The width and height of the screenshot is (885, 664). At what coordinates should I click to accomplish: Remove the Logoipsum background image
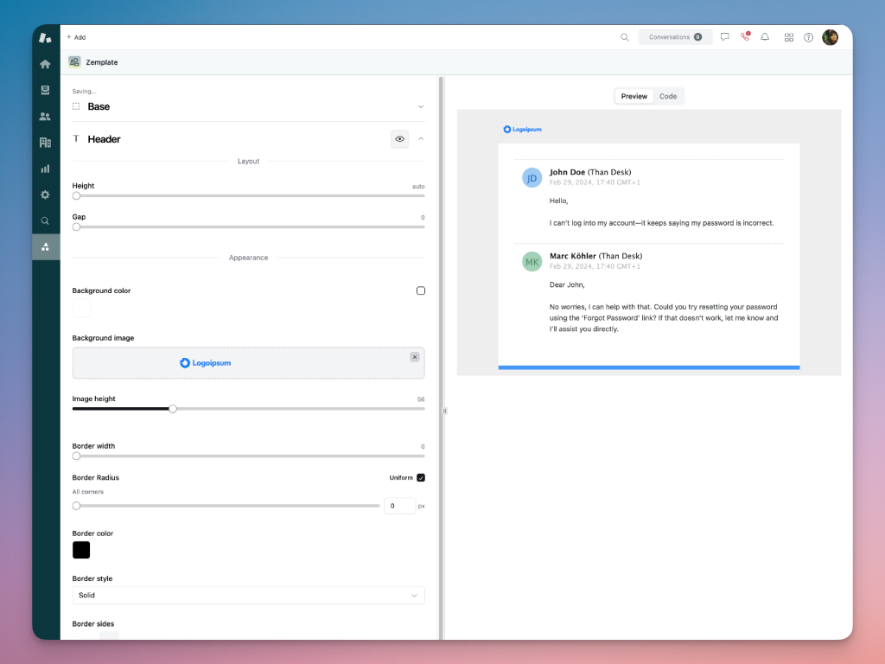(415, 356)
